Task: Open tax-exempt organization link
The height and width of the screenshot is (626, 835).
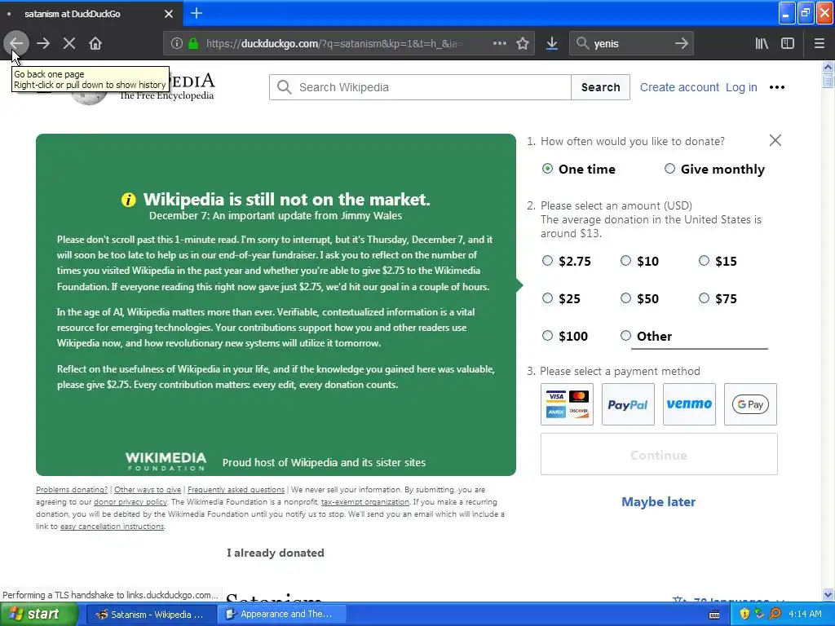Action: click(365, 502)
